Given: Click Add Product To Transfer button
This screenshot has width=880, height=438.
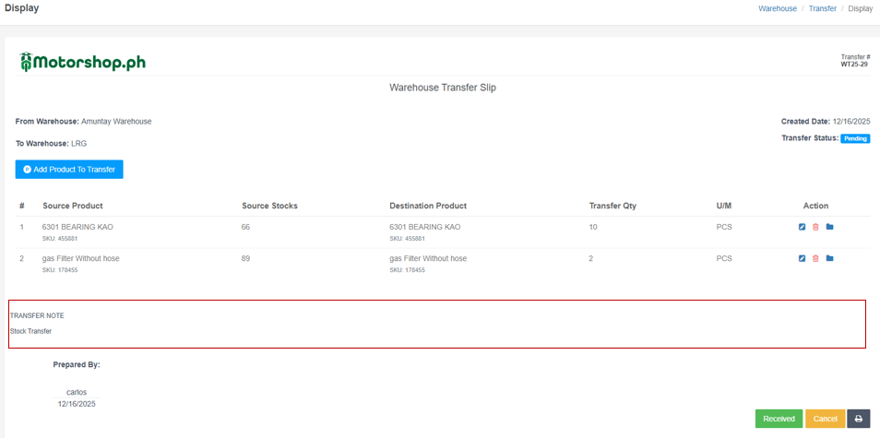Looking at the screenshot, I should click(69, 170).
